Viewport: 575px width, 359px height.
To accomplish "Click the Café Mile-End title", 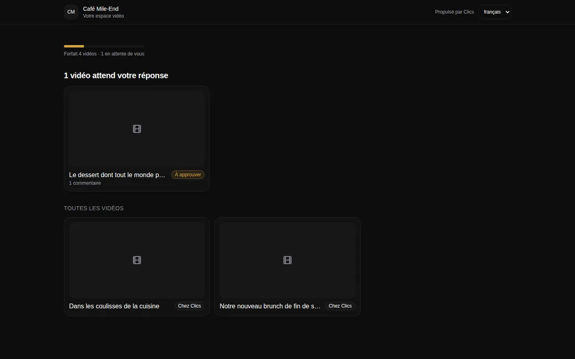I will click(101, 9).
